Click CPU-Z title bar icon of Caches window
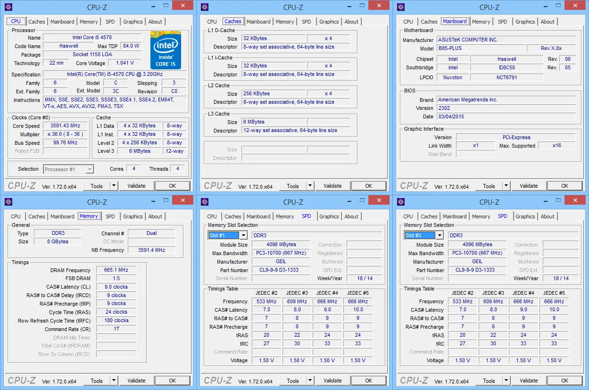Image resolution: width=589 pixels, height=390 pixels. point(204,7)
